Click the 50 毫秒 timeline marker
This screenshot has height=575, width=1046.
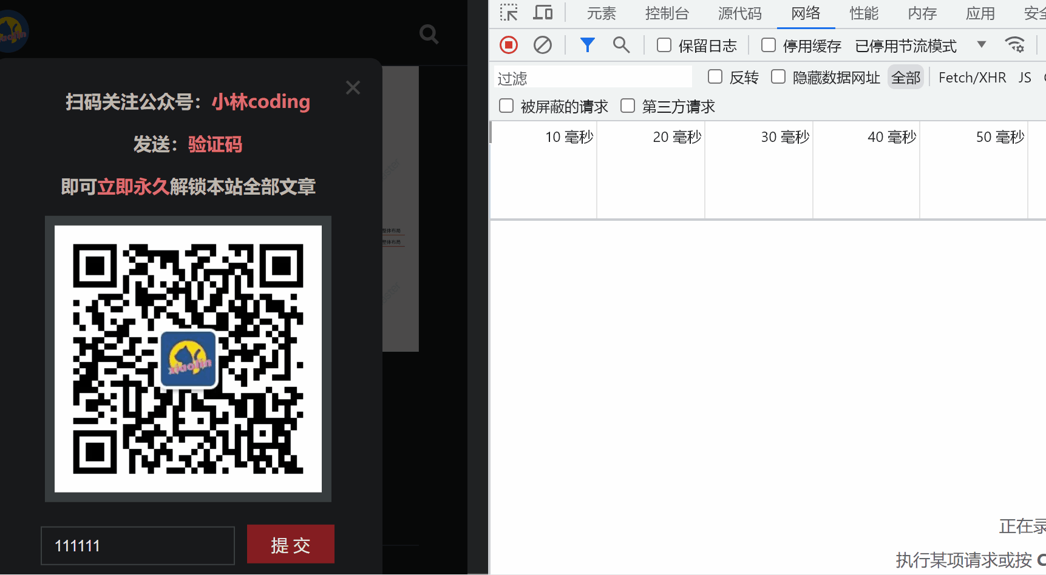click(x=1000, y=137)
